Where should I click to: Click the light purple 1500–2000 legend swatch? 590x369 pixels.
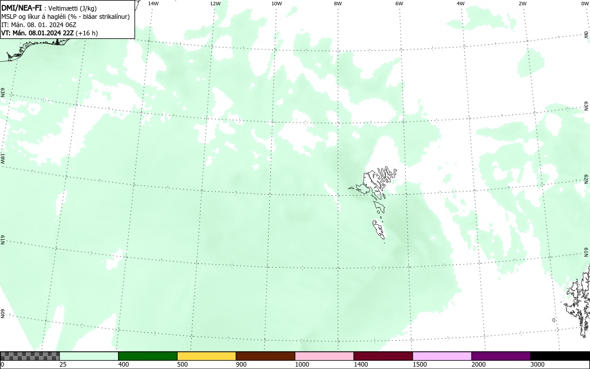[442, 356]
